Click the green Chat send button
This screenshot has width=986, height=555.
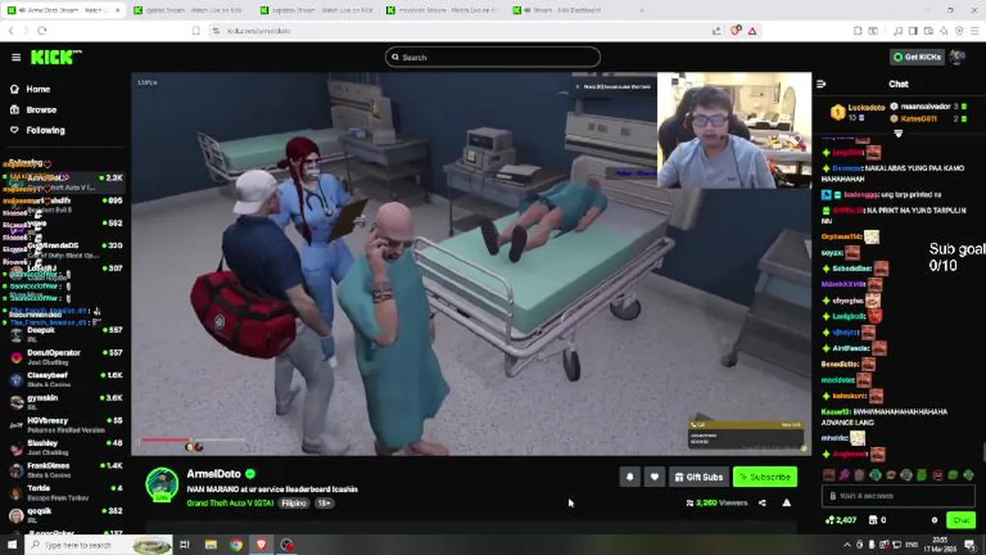point(961,520)
